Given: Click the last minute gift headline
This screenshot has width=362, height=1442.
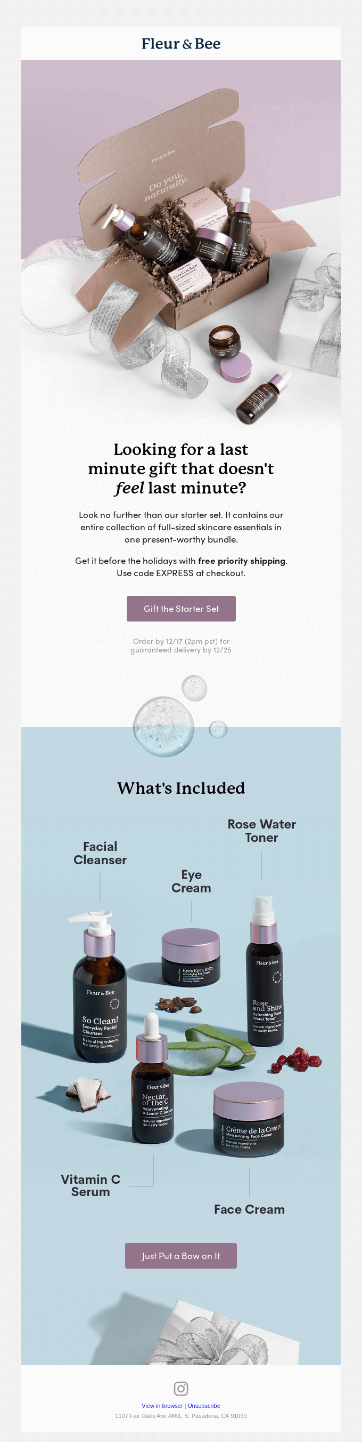Looking at the screenshot, I should pos(181,468).
